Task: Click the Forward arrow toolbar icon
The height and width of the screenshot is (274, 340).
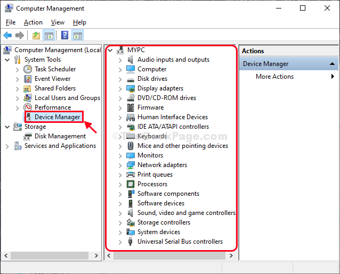Action: pos(20,35)
